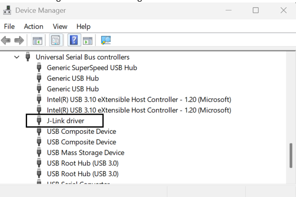The image size is (296, 197).
Task: Select the first USB Root Hub (USB 3.0)
Action: point(82,163)
